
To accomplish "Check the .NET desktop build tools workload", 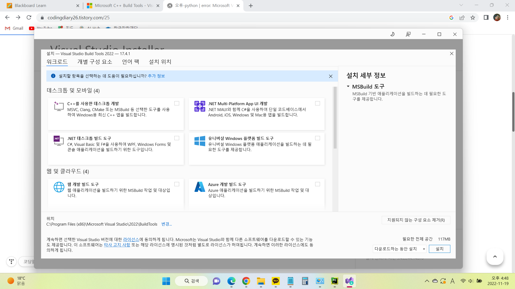I will [x=177, y=138].
